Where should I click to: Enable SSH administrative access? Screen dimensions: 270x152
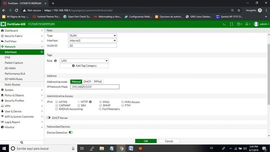point(79,105)
